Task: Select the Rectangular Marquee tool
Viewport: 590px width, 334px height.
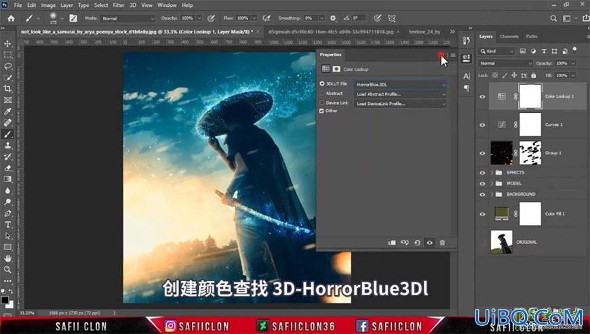Action: point(7,55)
